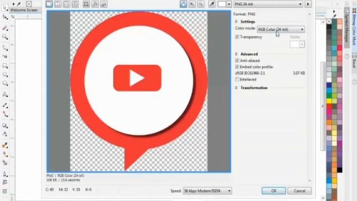Select the eyedropper in export dialog toolbar

coord(212,4)
